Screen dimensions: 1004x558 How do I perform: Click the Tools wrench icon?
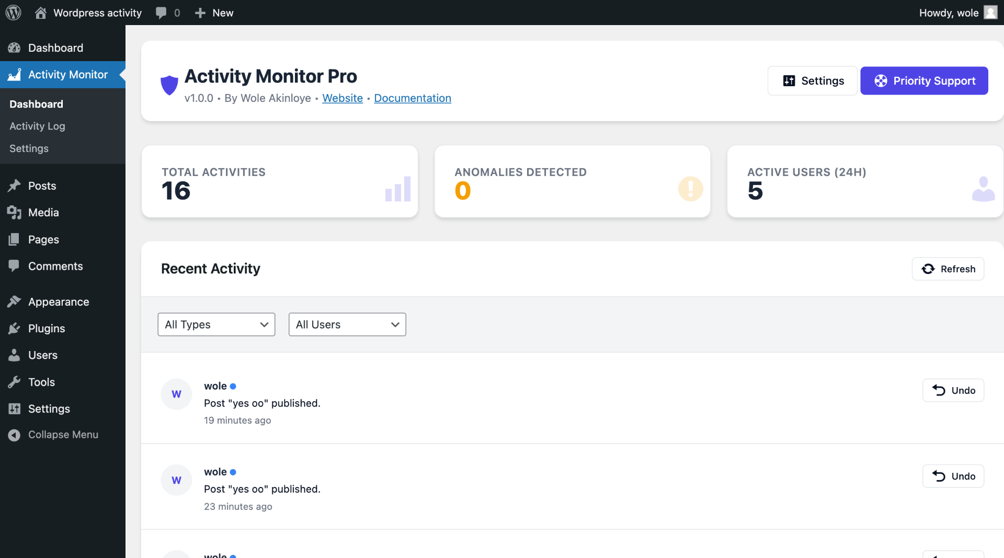coord(14,382)
